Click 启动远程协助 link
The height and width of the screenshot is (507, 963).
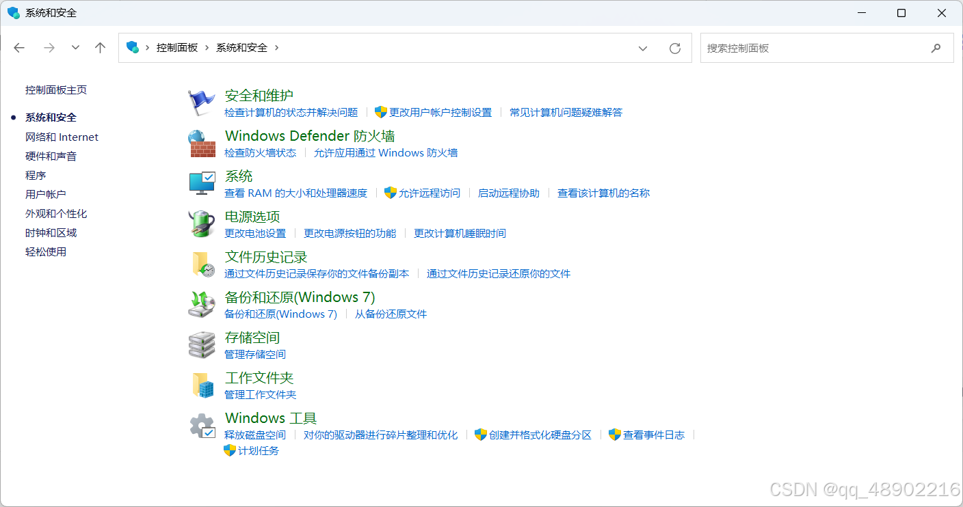point(509,193)
